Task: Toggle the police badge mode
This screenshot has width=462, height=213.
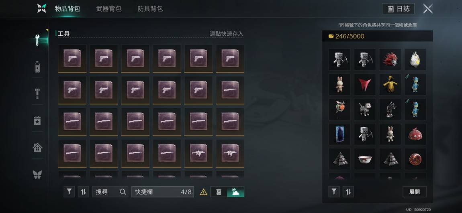Action: pyautogui.click(x=219, y=192)
